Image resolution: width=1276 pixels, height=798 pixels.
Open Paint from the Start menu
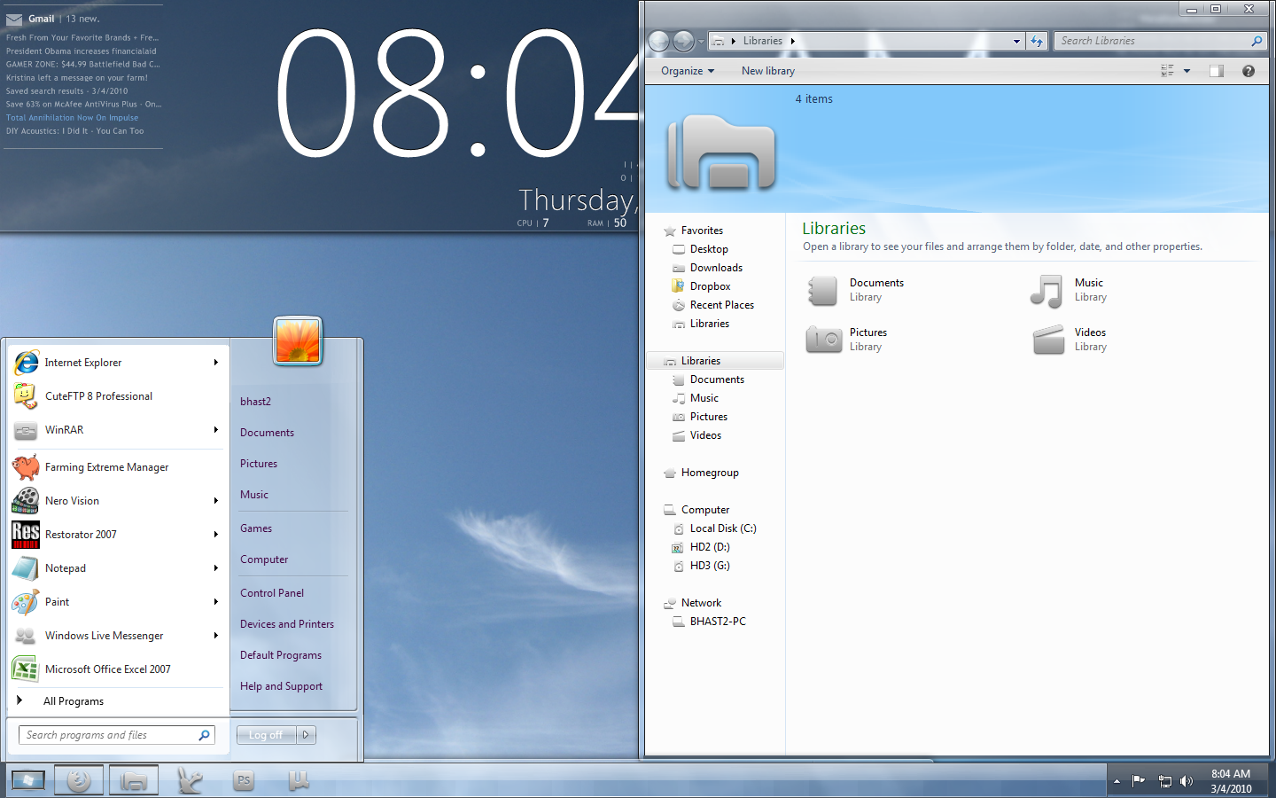[115, 602]
